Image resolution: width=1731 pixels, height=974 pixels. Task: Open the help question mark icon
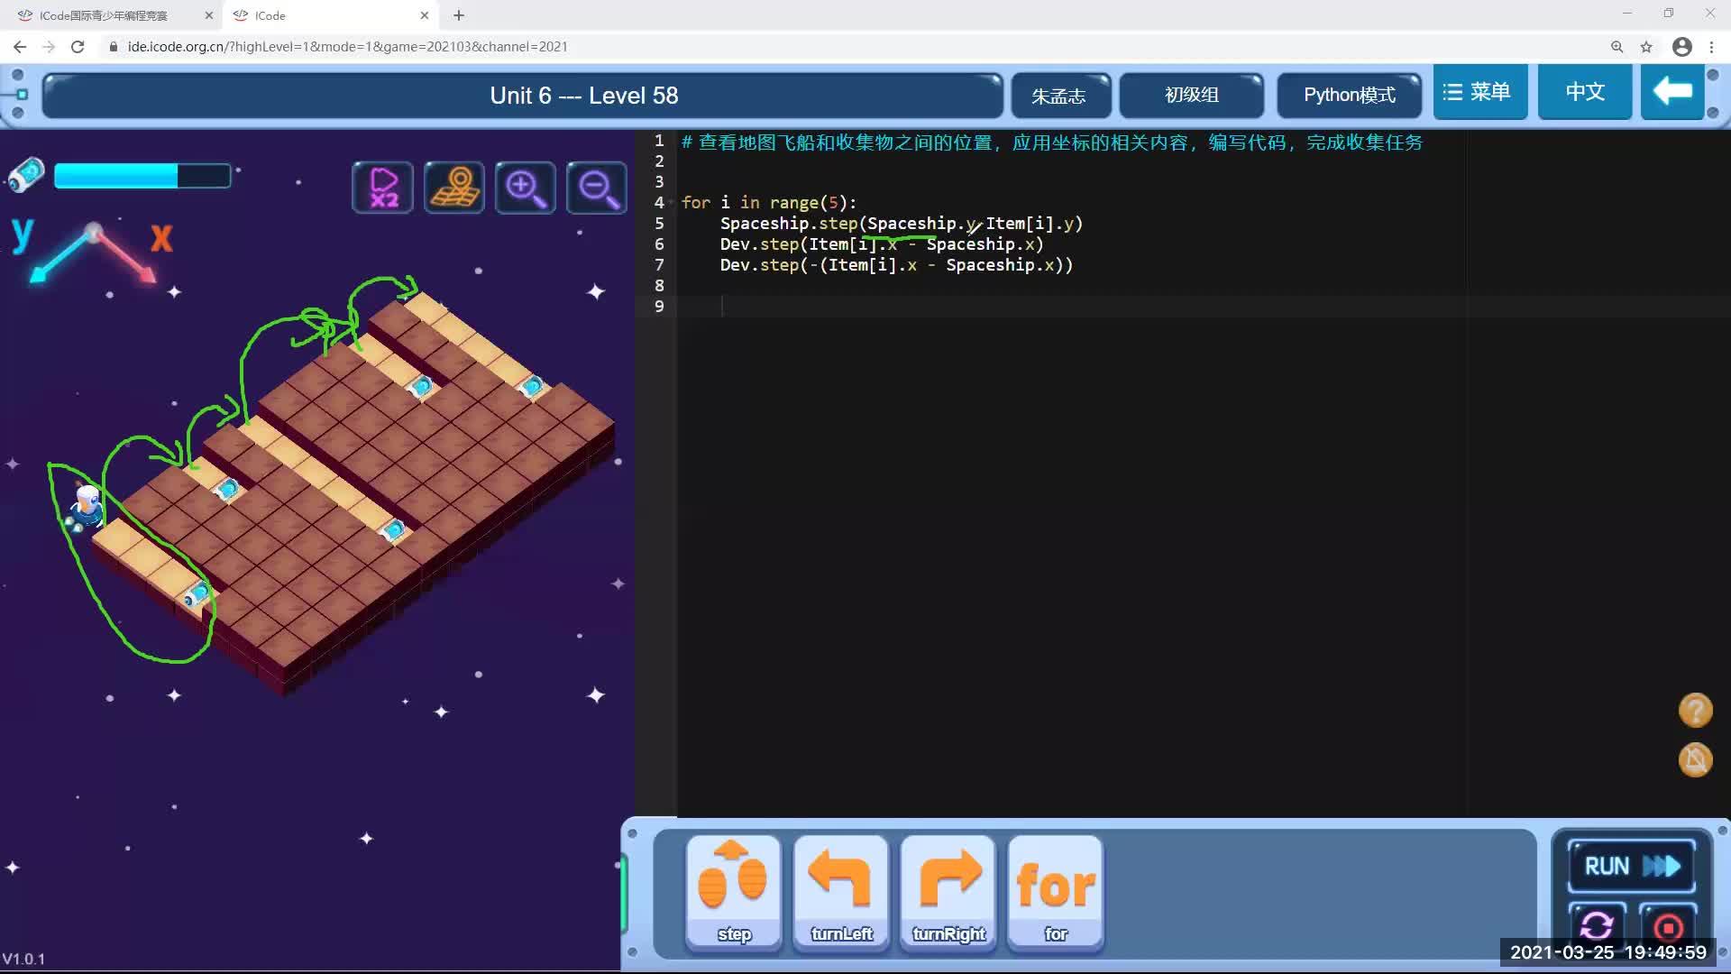coord(1695,710)
